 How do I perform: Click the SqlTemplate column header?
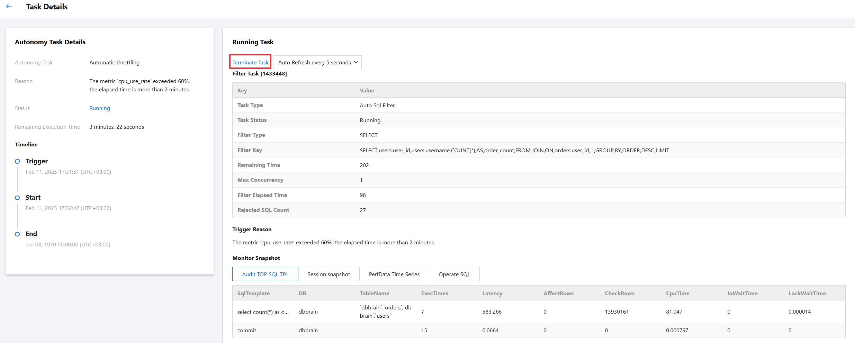(253, 293)
